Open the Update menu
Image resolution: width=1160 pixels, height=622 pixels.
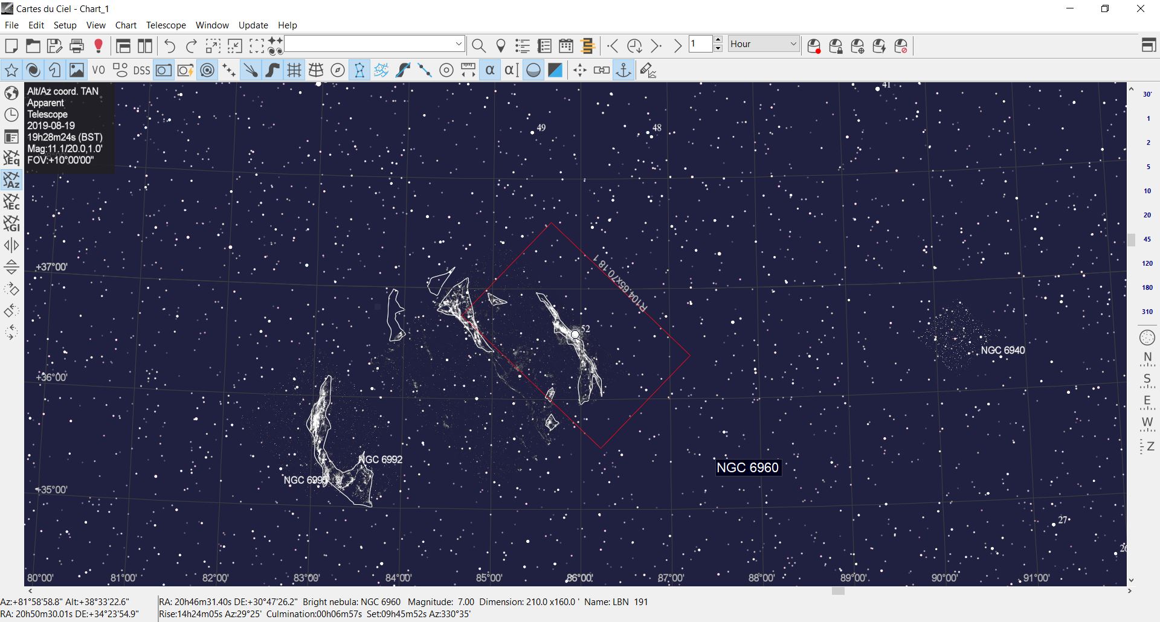coord(253,25)
